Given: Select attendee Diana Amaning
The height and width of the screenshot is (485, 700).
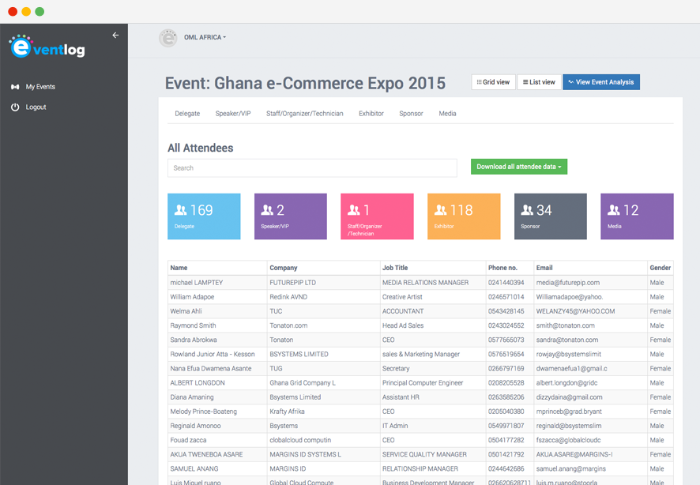Looking at the screenshot, I should click(x=191, y=397).
